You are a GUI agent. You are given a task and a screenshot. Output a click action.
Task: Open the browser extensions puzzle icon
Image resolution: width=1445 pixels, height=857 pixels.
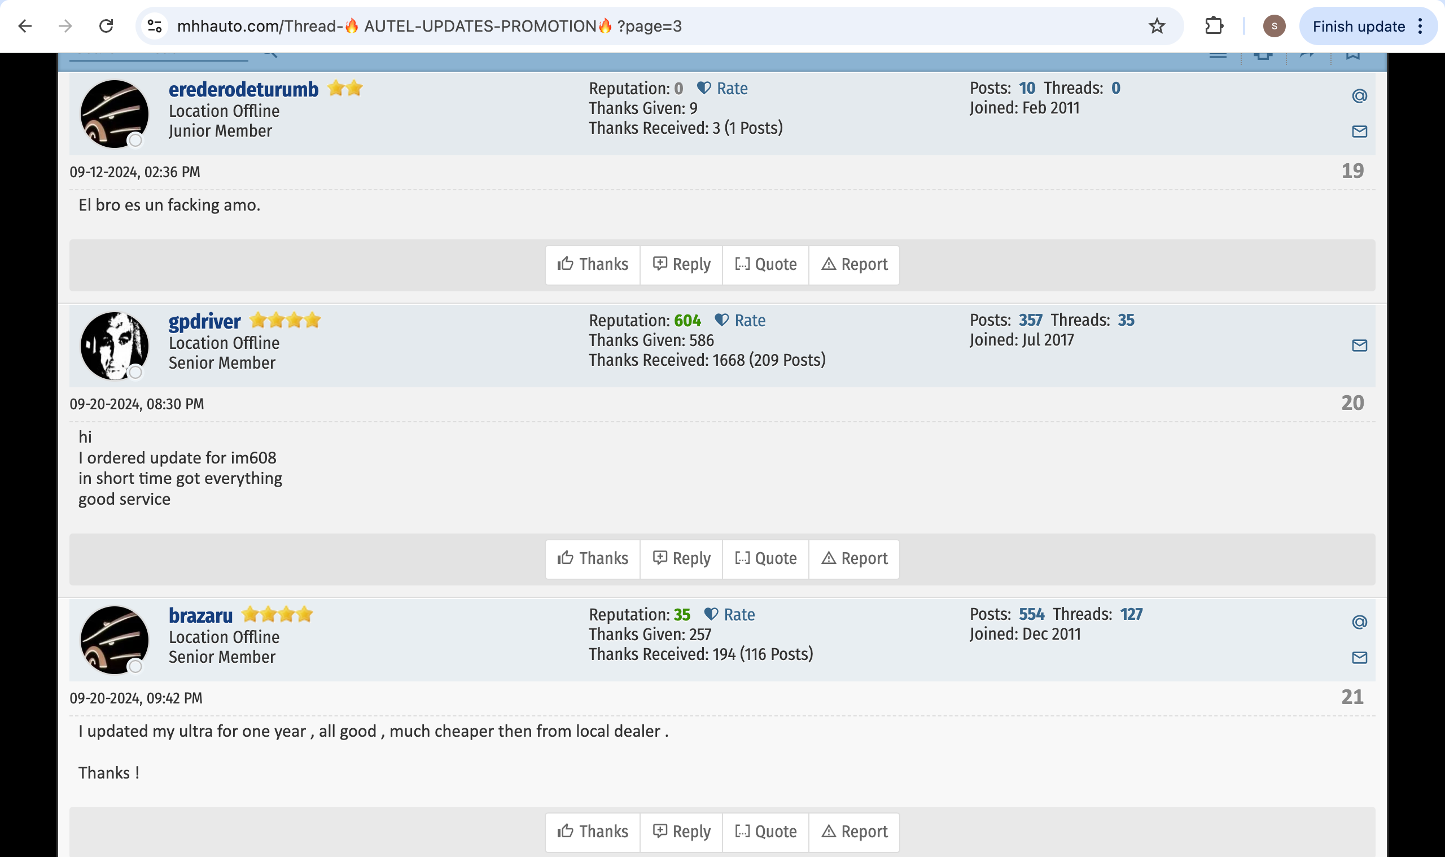1214,26
